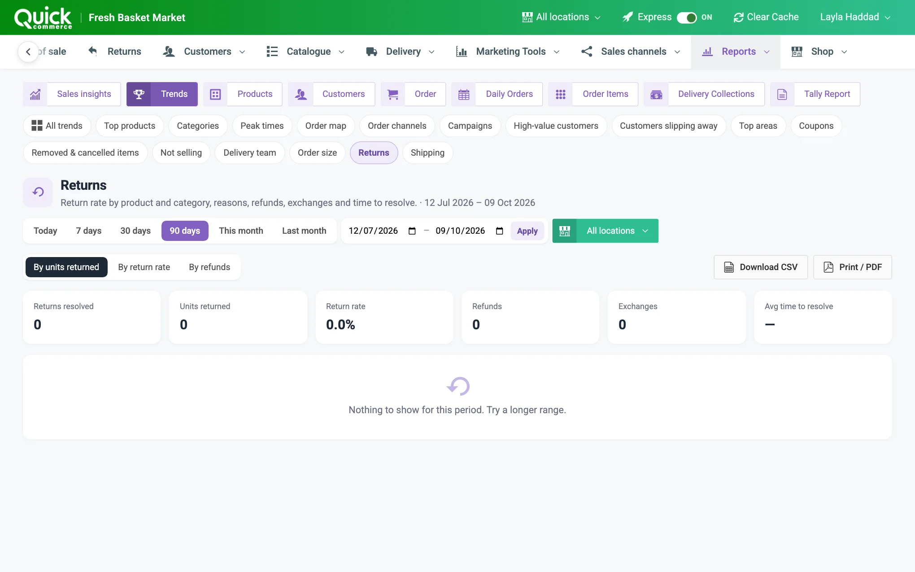This screenshot has width=915, height=572.
Task: Open the All trends tab
Action: click(57, 126)
